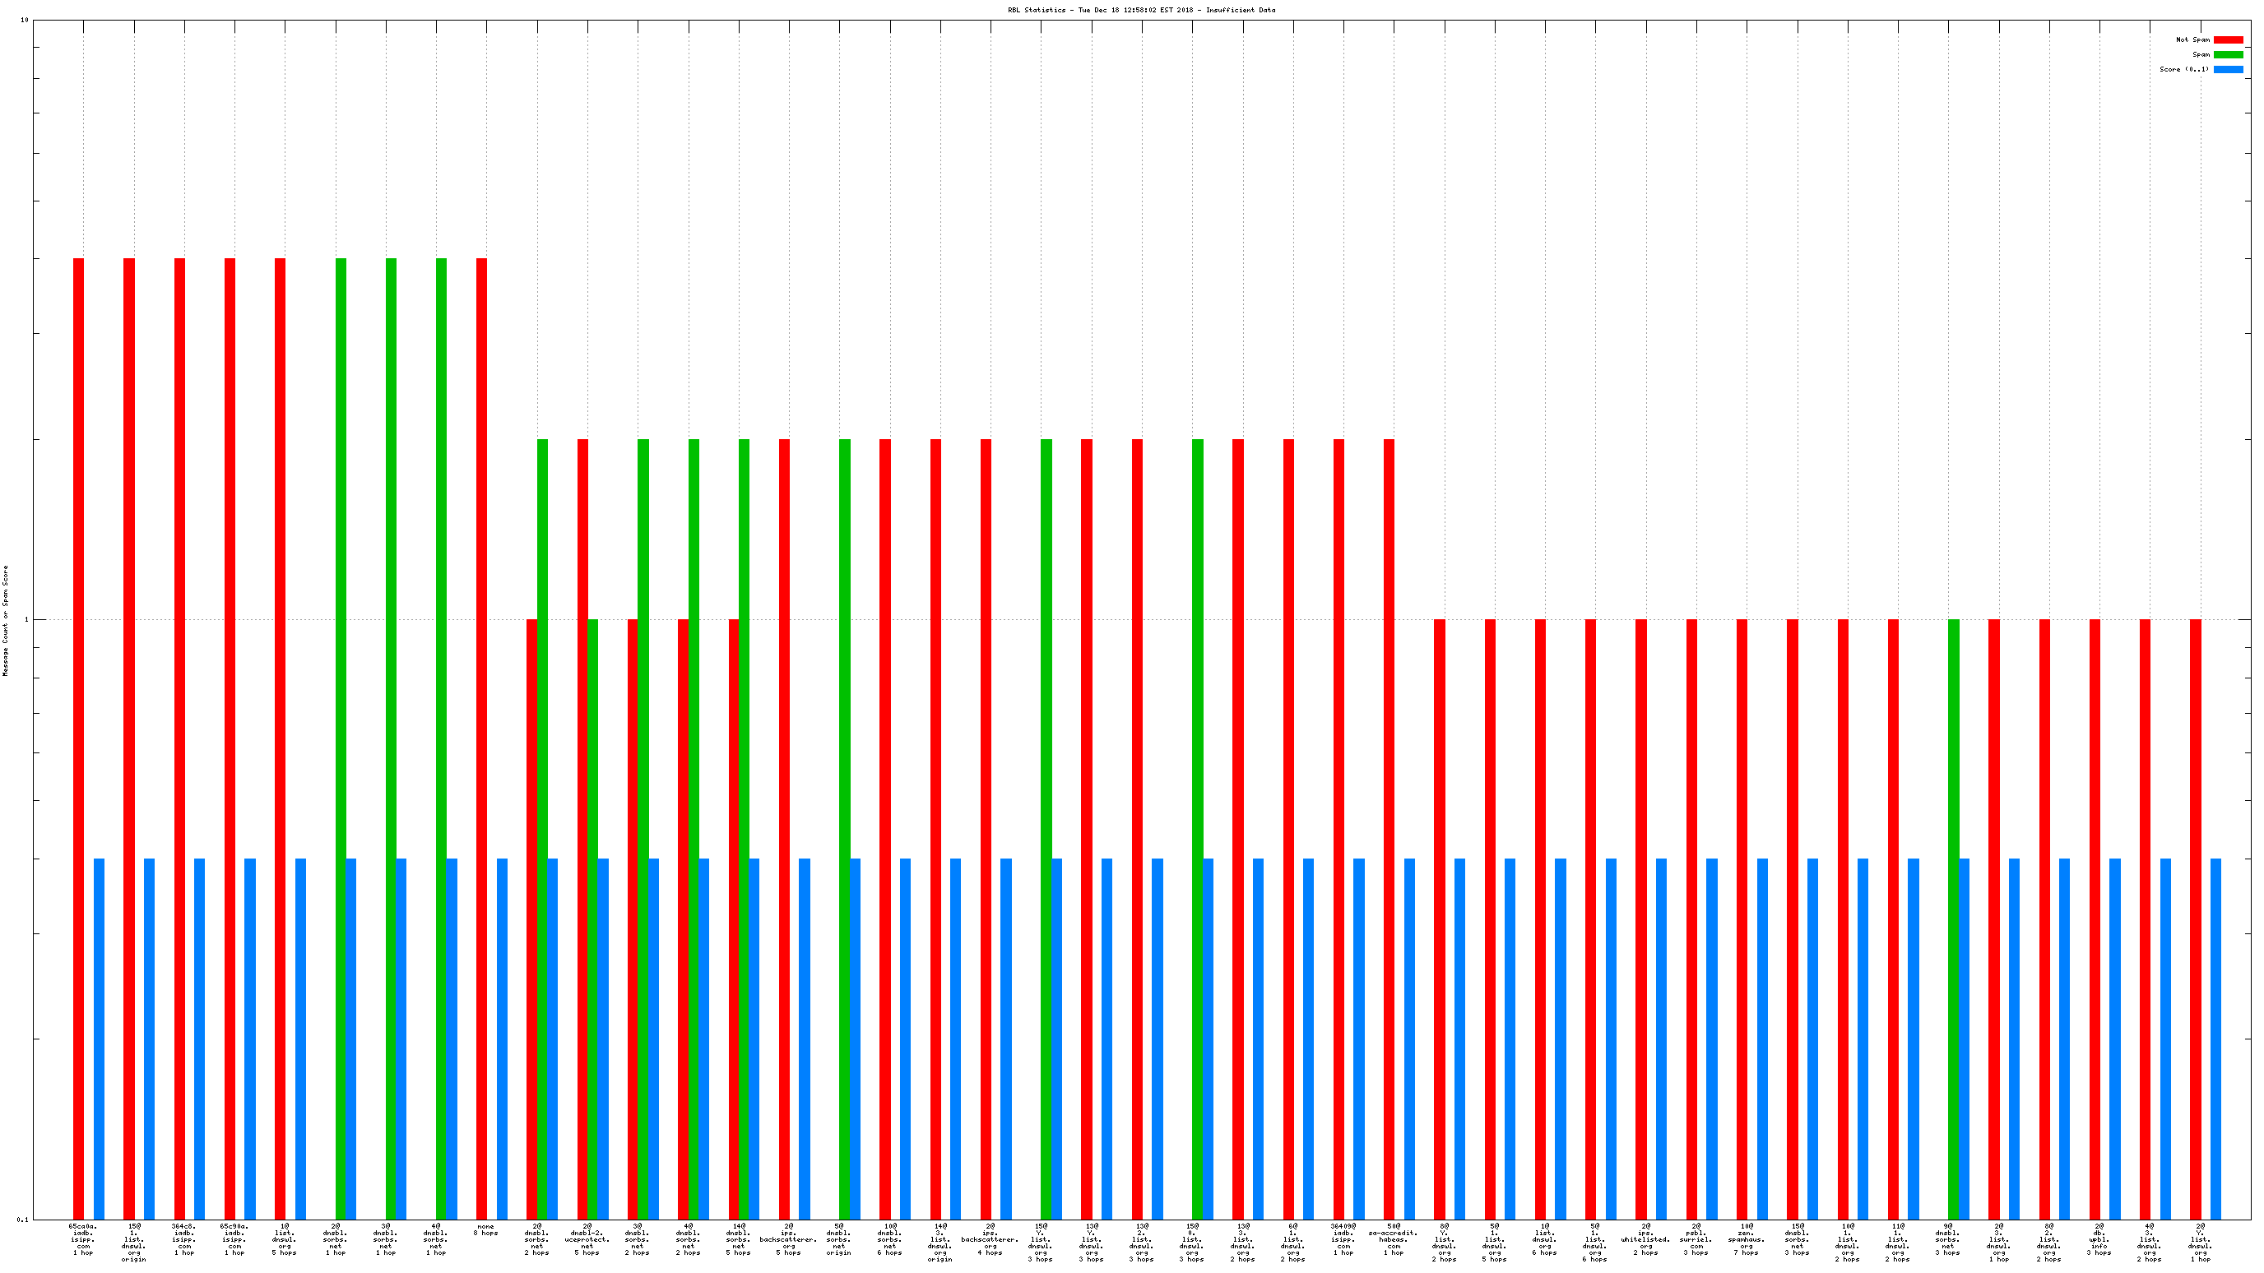Screen dimensions: 2264x1273
Task: Click the 364c8.iadb.isipp.com x-axis label
Action: [x=183, y=1239]
